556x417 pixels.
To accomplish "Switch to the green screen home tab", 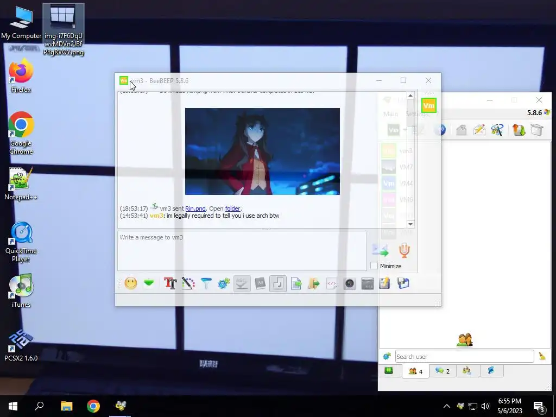I will (389, 371).
